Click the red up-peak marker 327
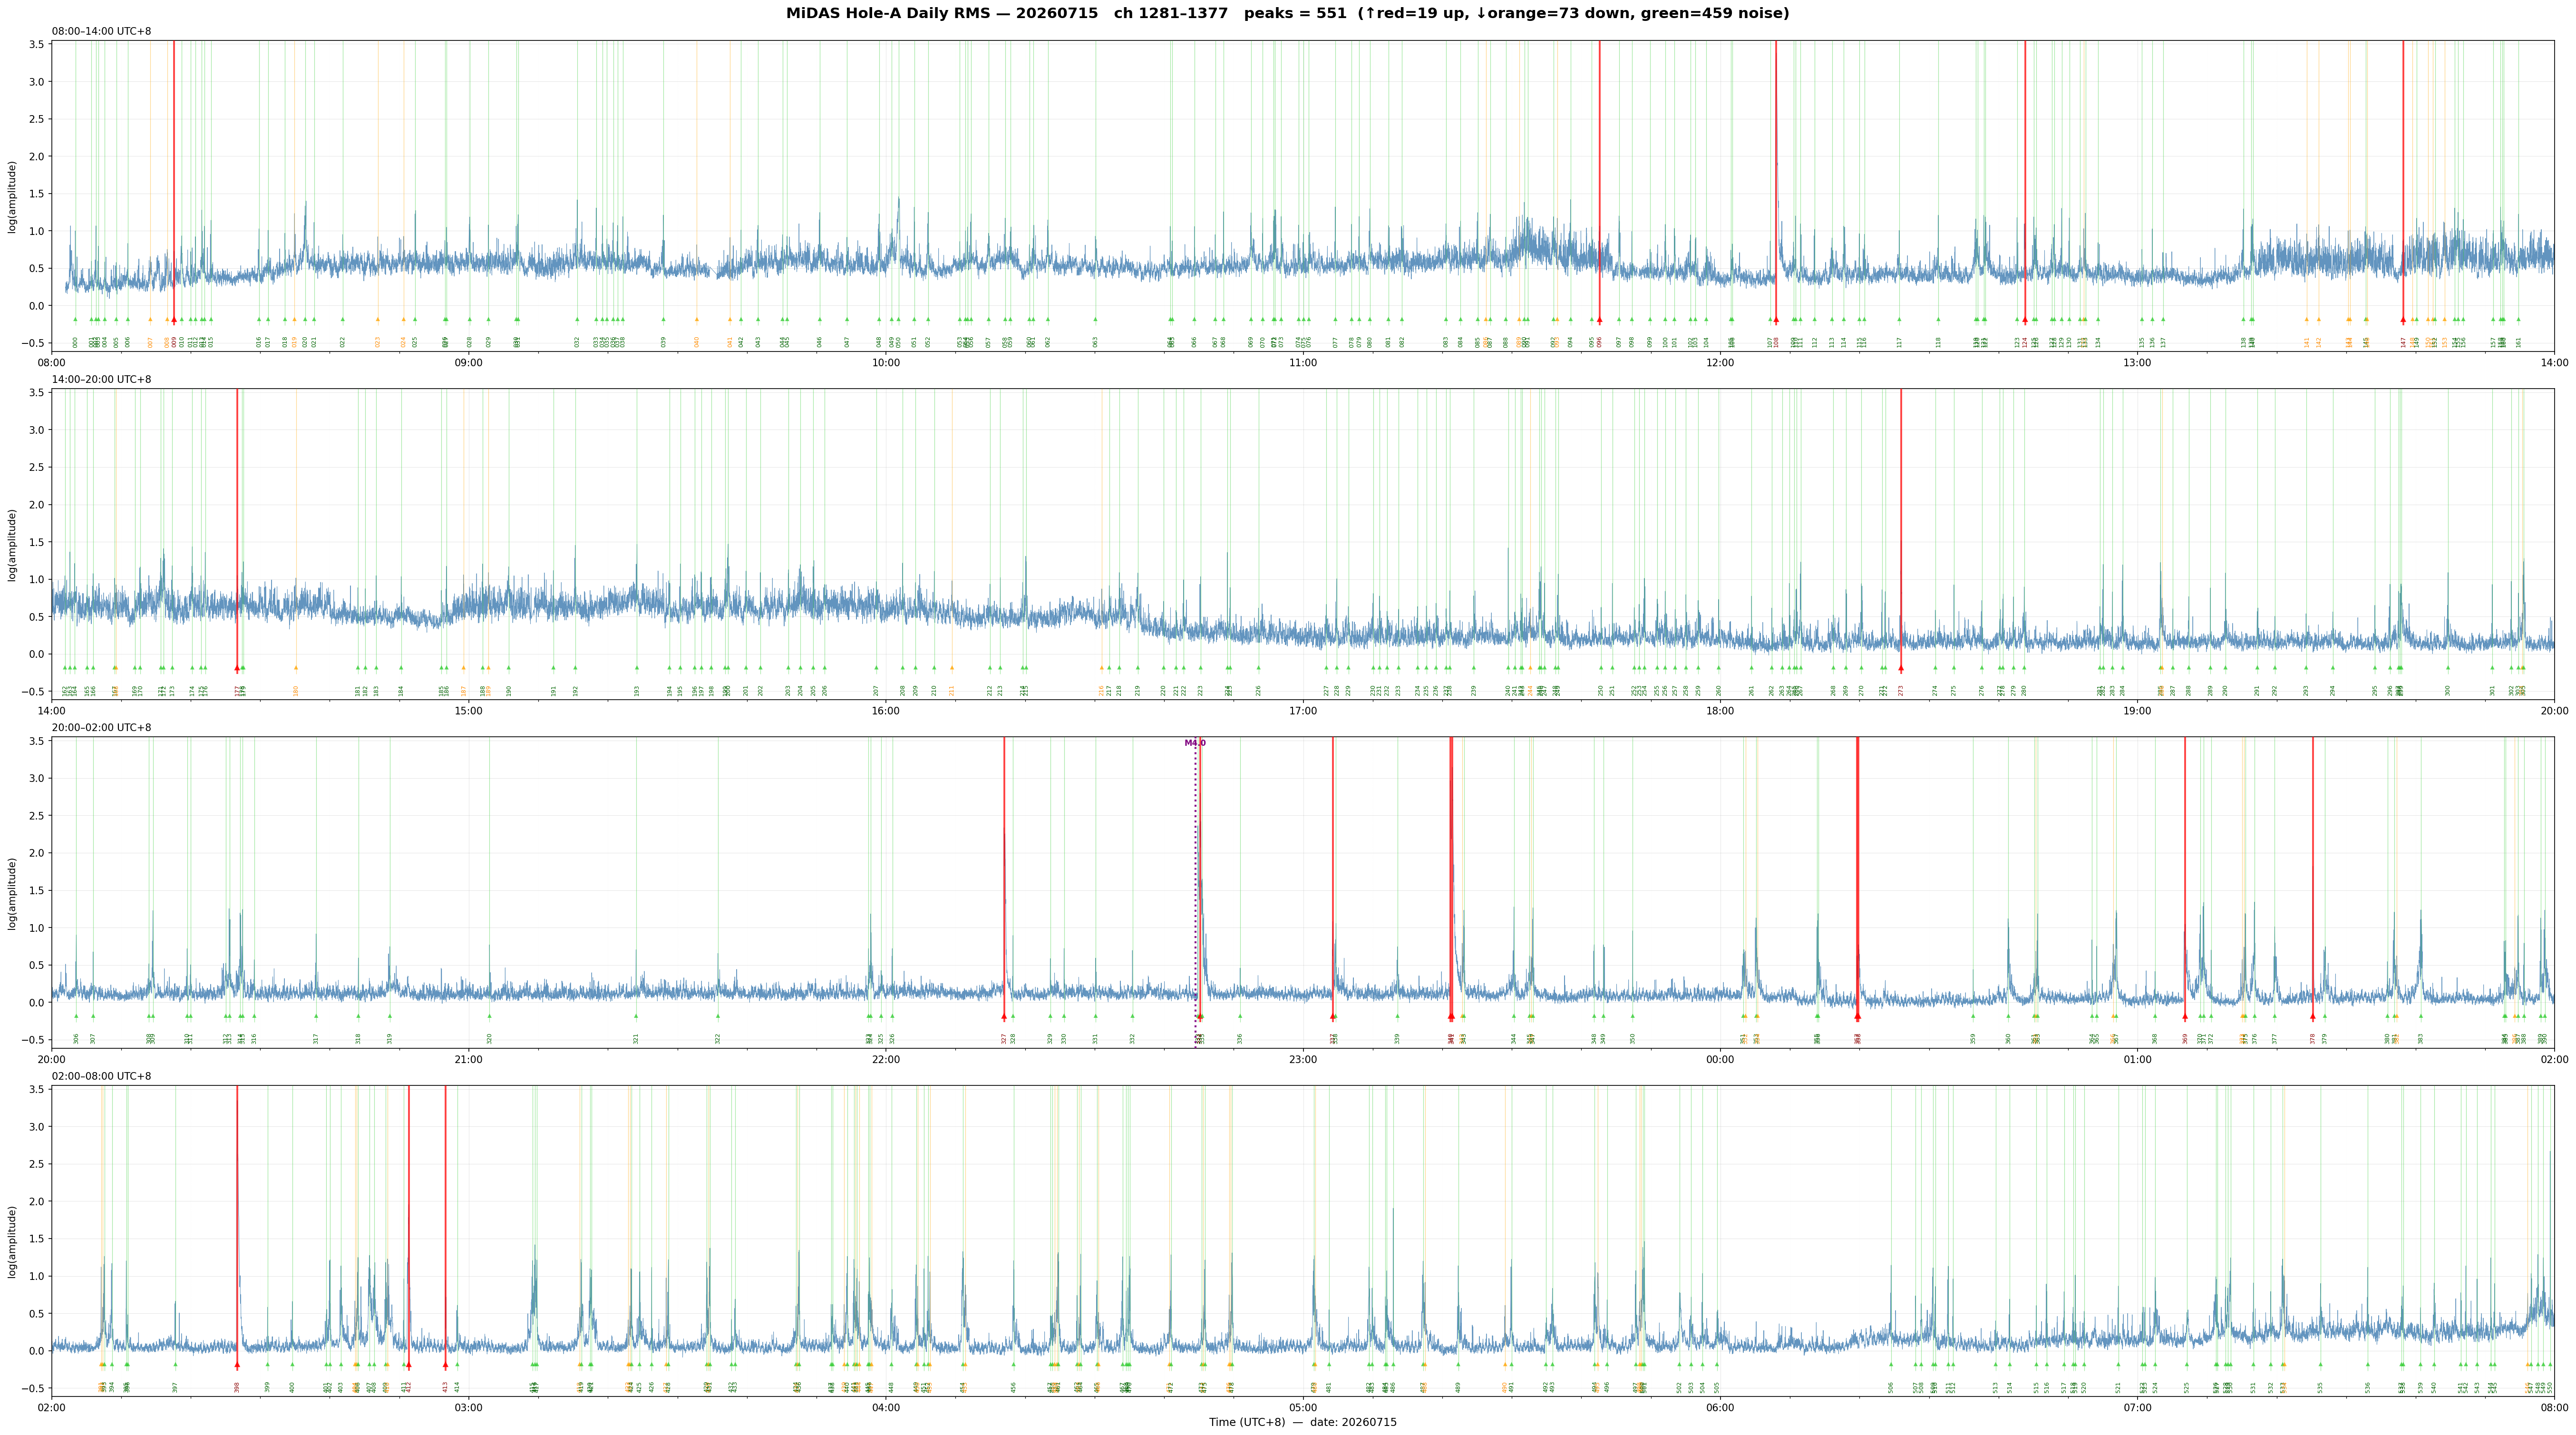 coord(1004,1017)
